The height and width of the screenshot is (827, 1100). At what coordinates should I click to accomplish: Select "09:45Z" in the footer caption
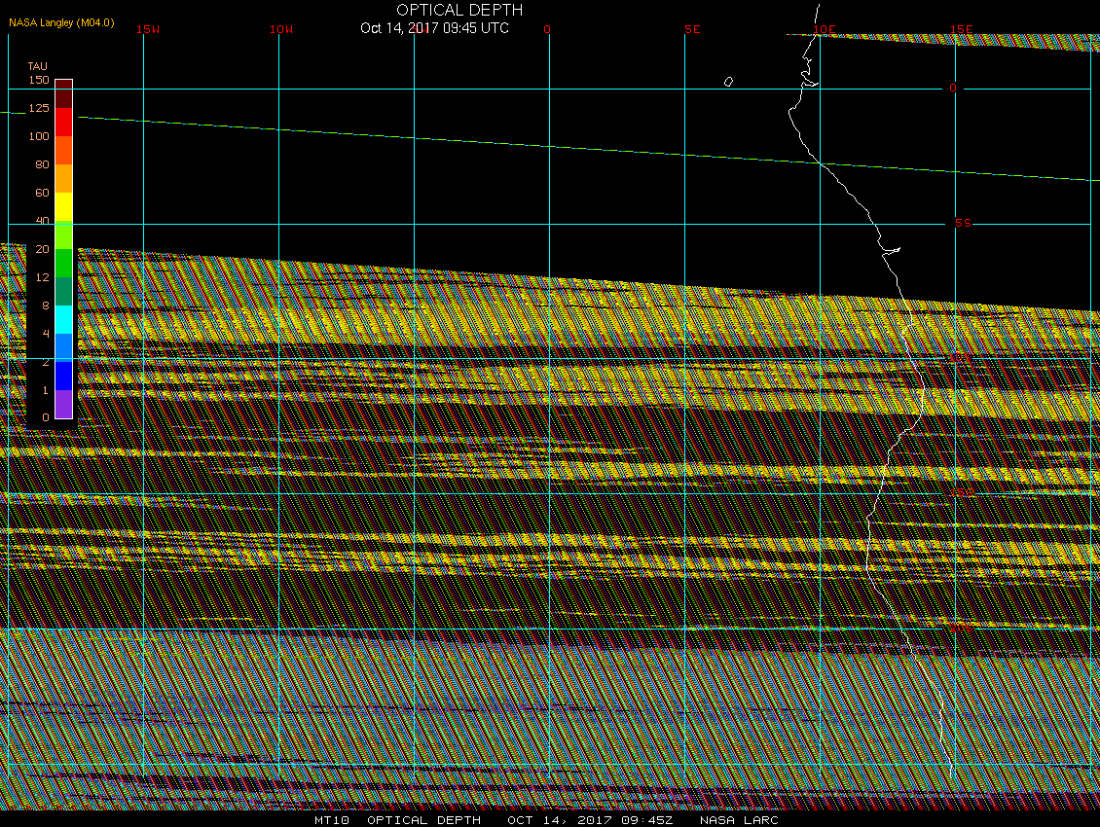pyautogui.click(x=646, y=819)
